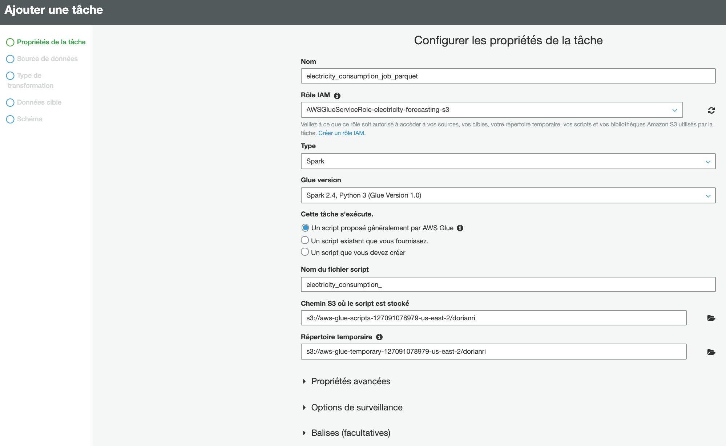
Task: Open the Rôle IAM dropdown
Action: pos(492,110)
